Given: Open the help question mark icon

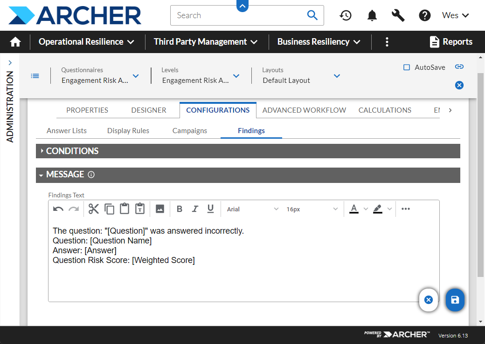Looking at the screenshot, I should pyautogui.click(x=425, y=15).
